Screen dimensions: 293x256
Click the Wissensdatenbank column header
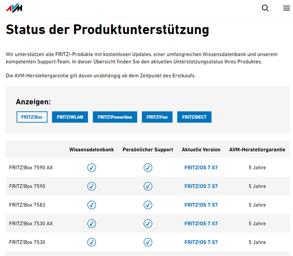(92, 149)
